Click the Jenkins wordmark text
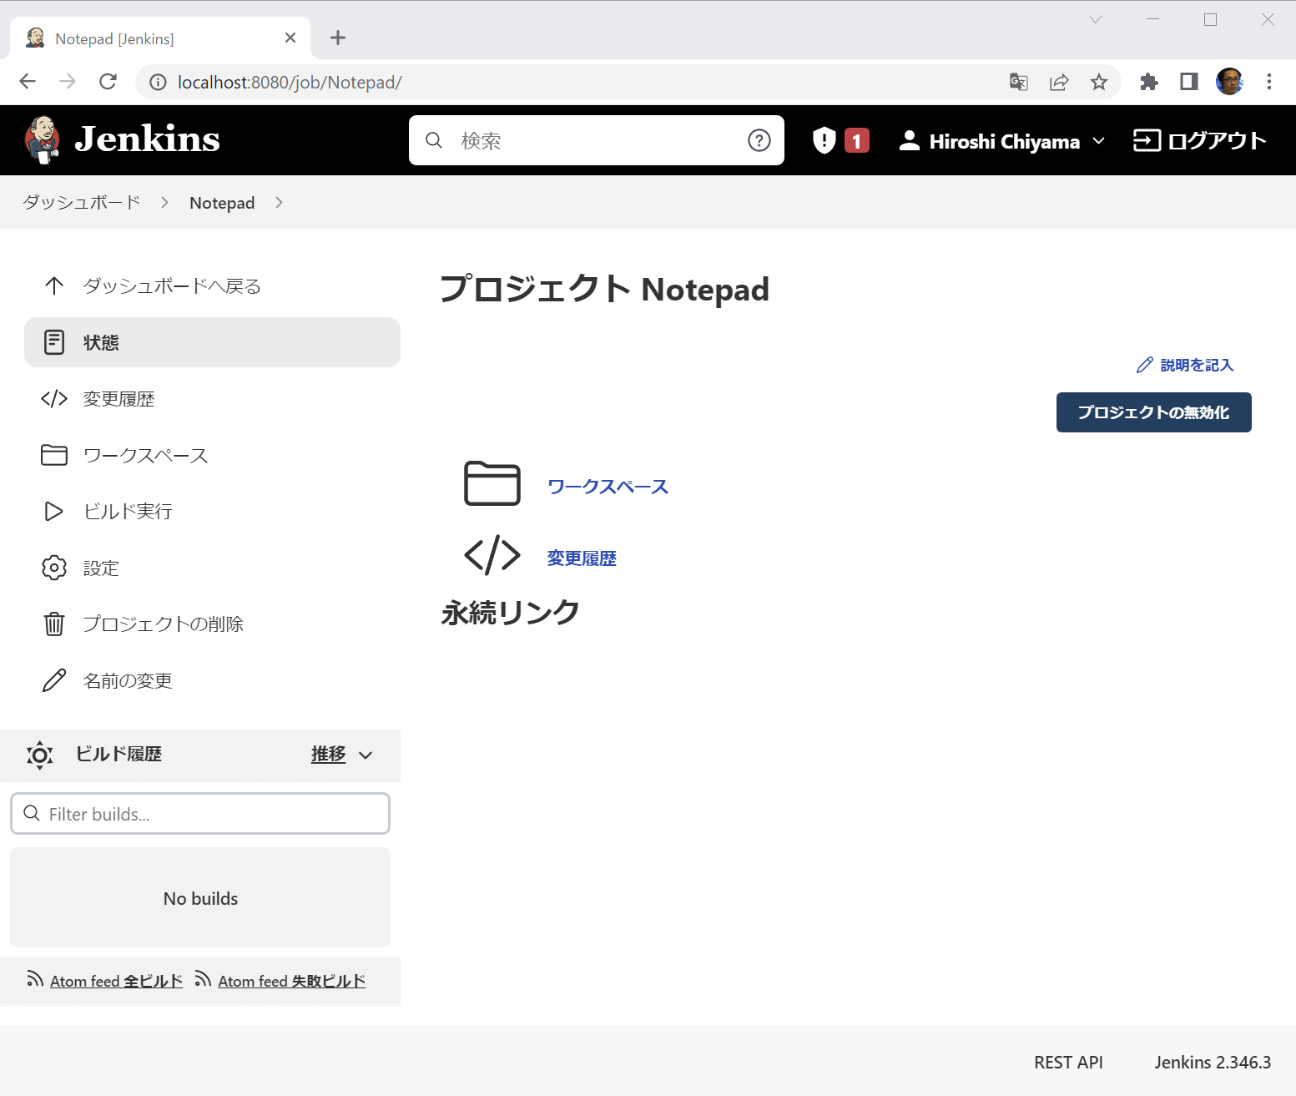The width and height of the screenshot is (1296, 1096). coord(147,139)
